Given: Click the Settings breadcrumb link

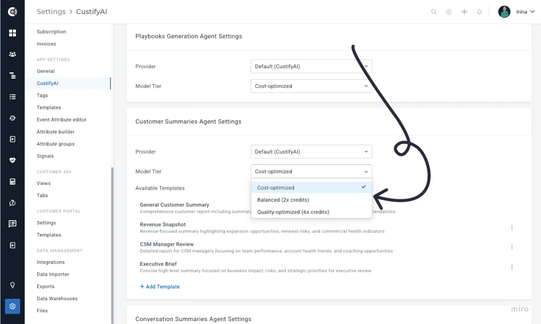Looking at the screenshot, I should click(51, 12).
